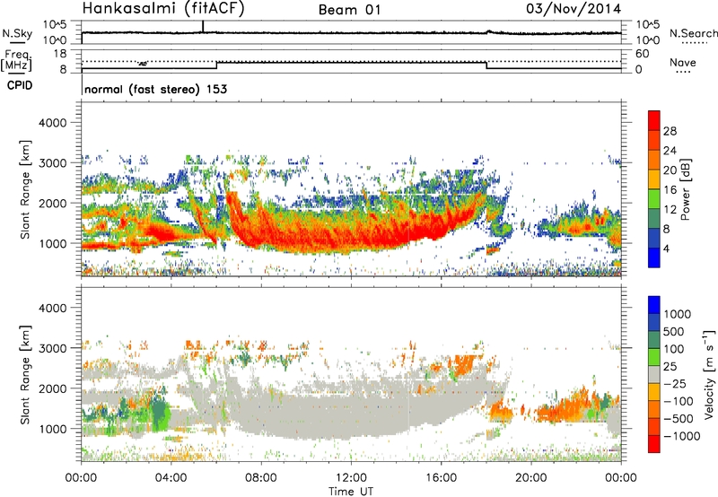Click the Hankasalmi (fitACF) title text

(x=163, y=9)
